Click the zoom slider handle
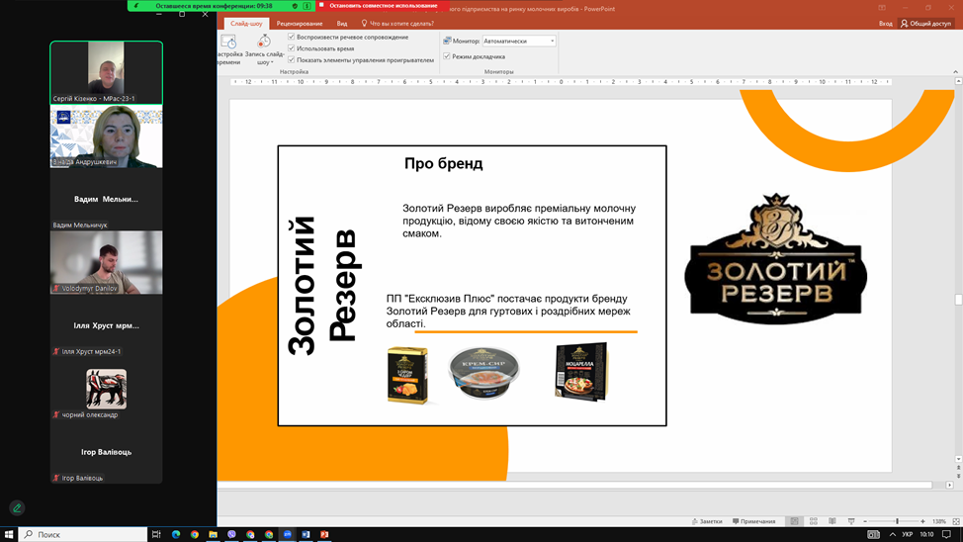Image resolution: width=963 pixels, height=542 pixels. [897, 521]
